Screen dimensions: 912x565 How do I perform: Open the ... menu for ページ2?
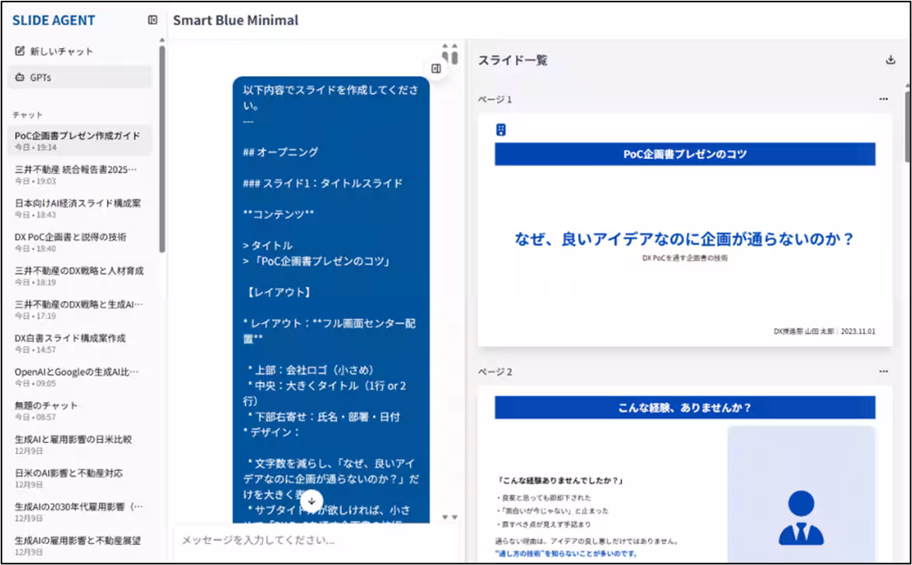tap(882, 371)
